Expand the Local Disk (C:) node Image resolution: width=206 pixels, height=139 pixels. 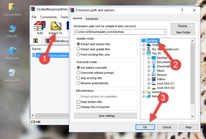pos(149,83)
